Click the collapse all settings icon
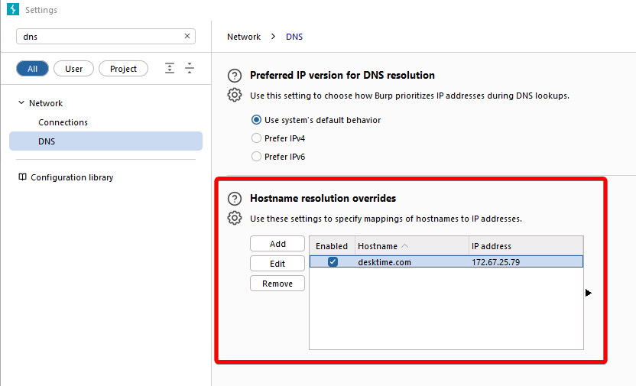This screenshot has height=386, width=636. 190,69
